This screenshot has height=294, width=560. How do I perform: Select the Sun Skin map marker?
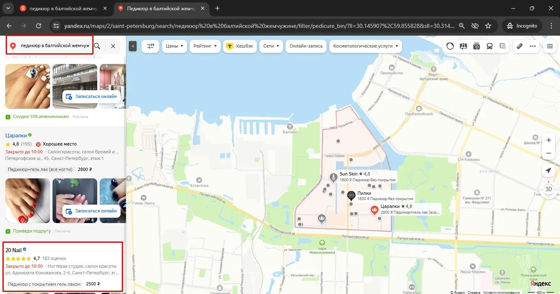click(334, 177)
